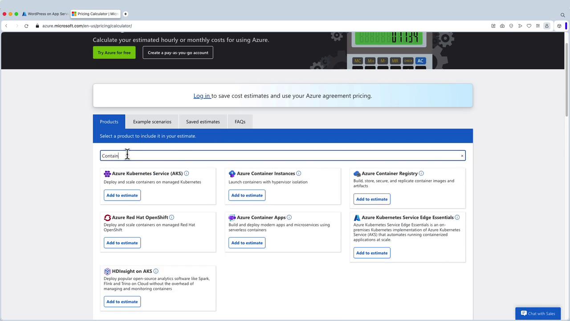The width and height of the screenshot is (570, 321).
Task: Open info icon next to Azure Kubernetes Service (AKS)
Action: (x=187, y=173)
